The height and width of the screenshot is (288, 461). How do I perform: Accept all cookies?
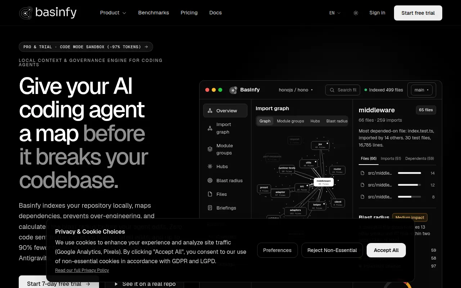386,250
